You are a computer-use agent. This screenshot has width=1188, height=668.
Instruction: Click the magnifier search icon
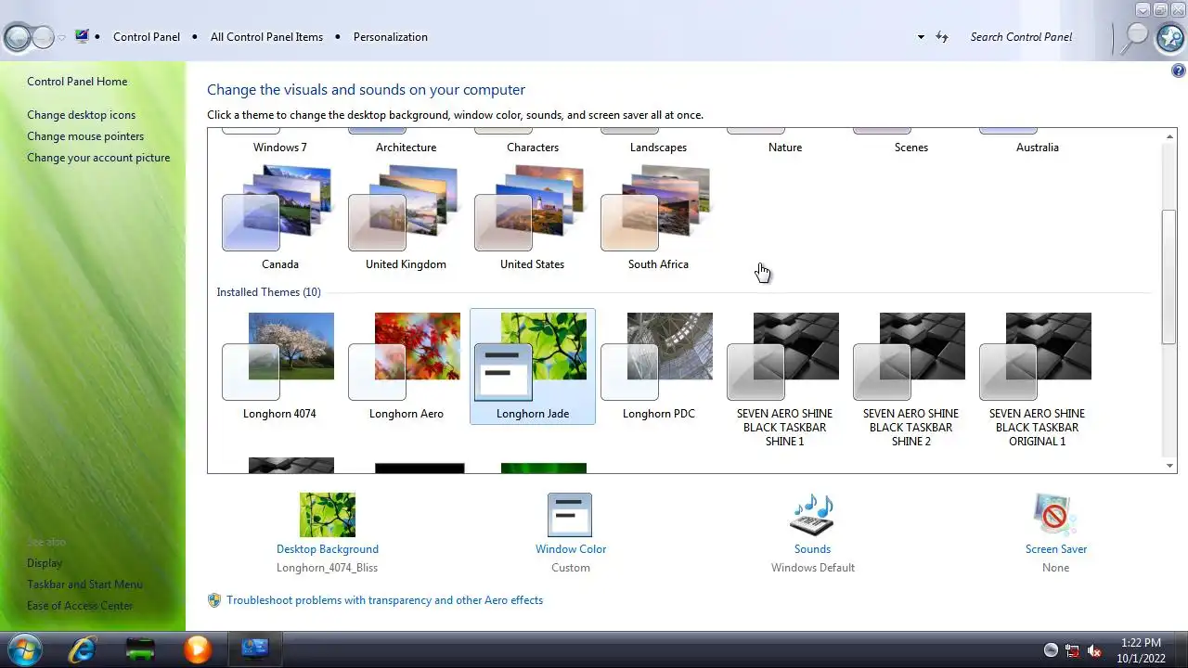(1134, 38)
